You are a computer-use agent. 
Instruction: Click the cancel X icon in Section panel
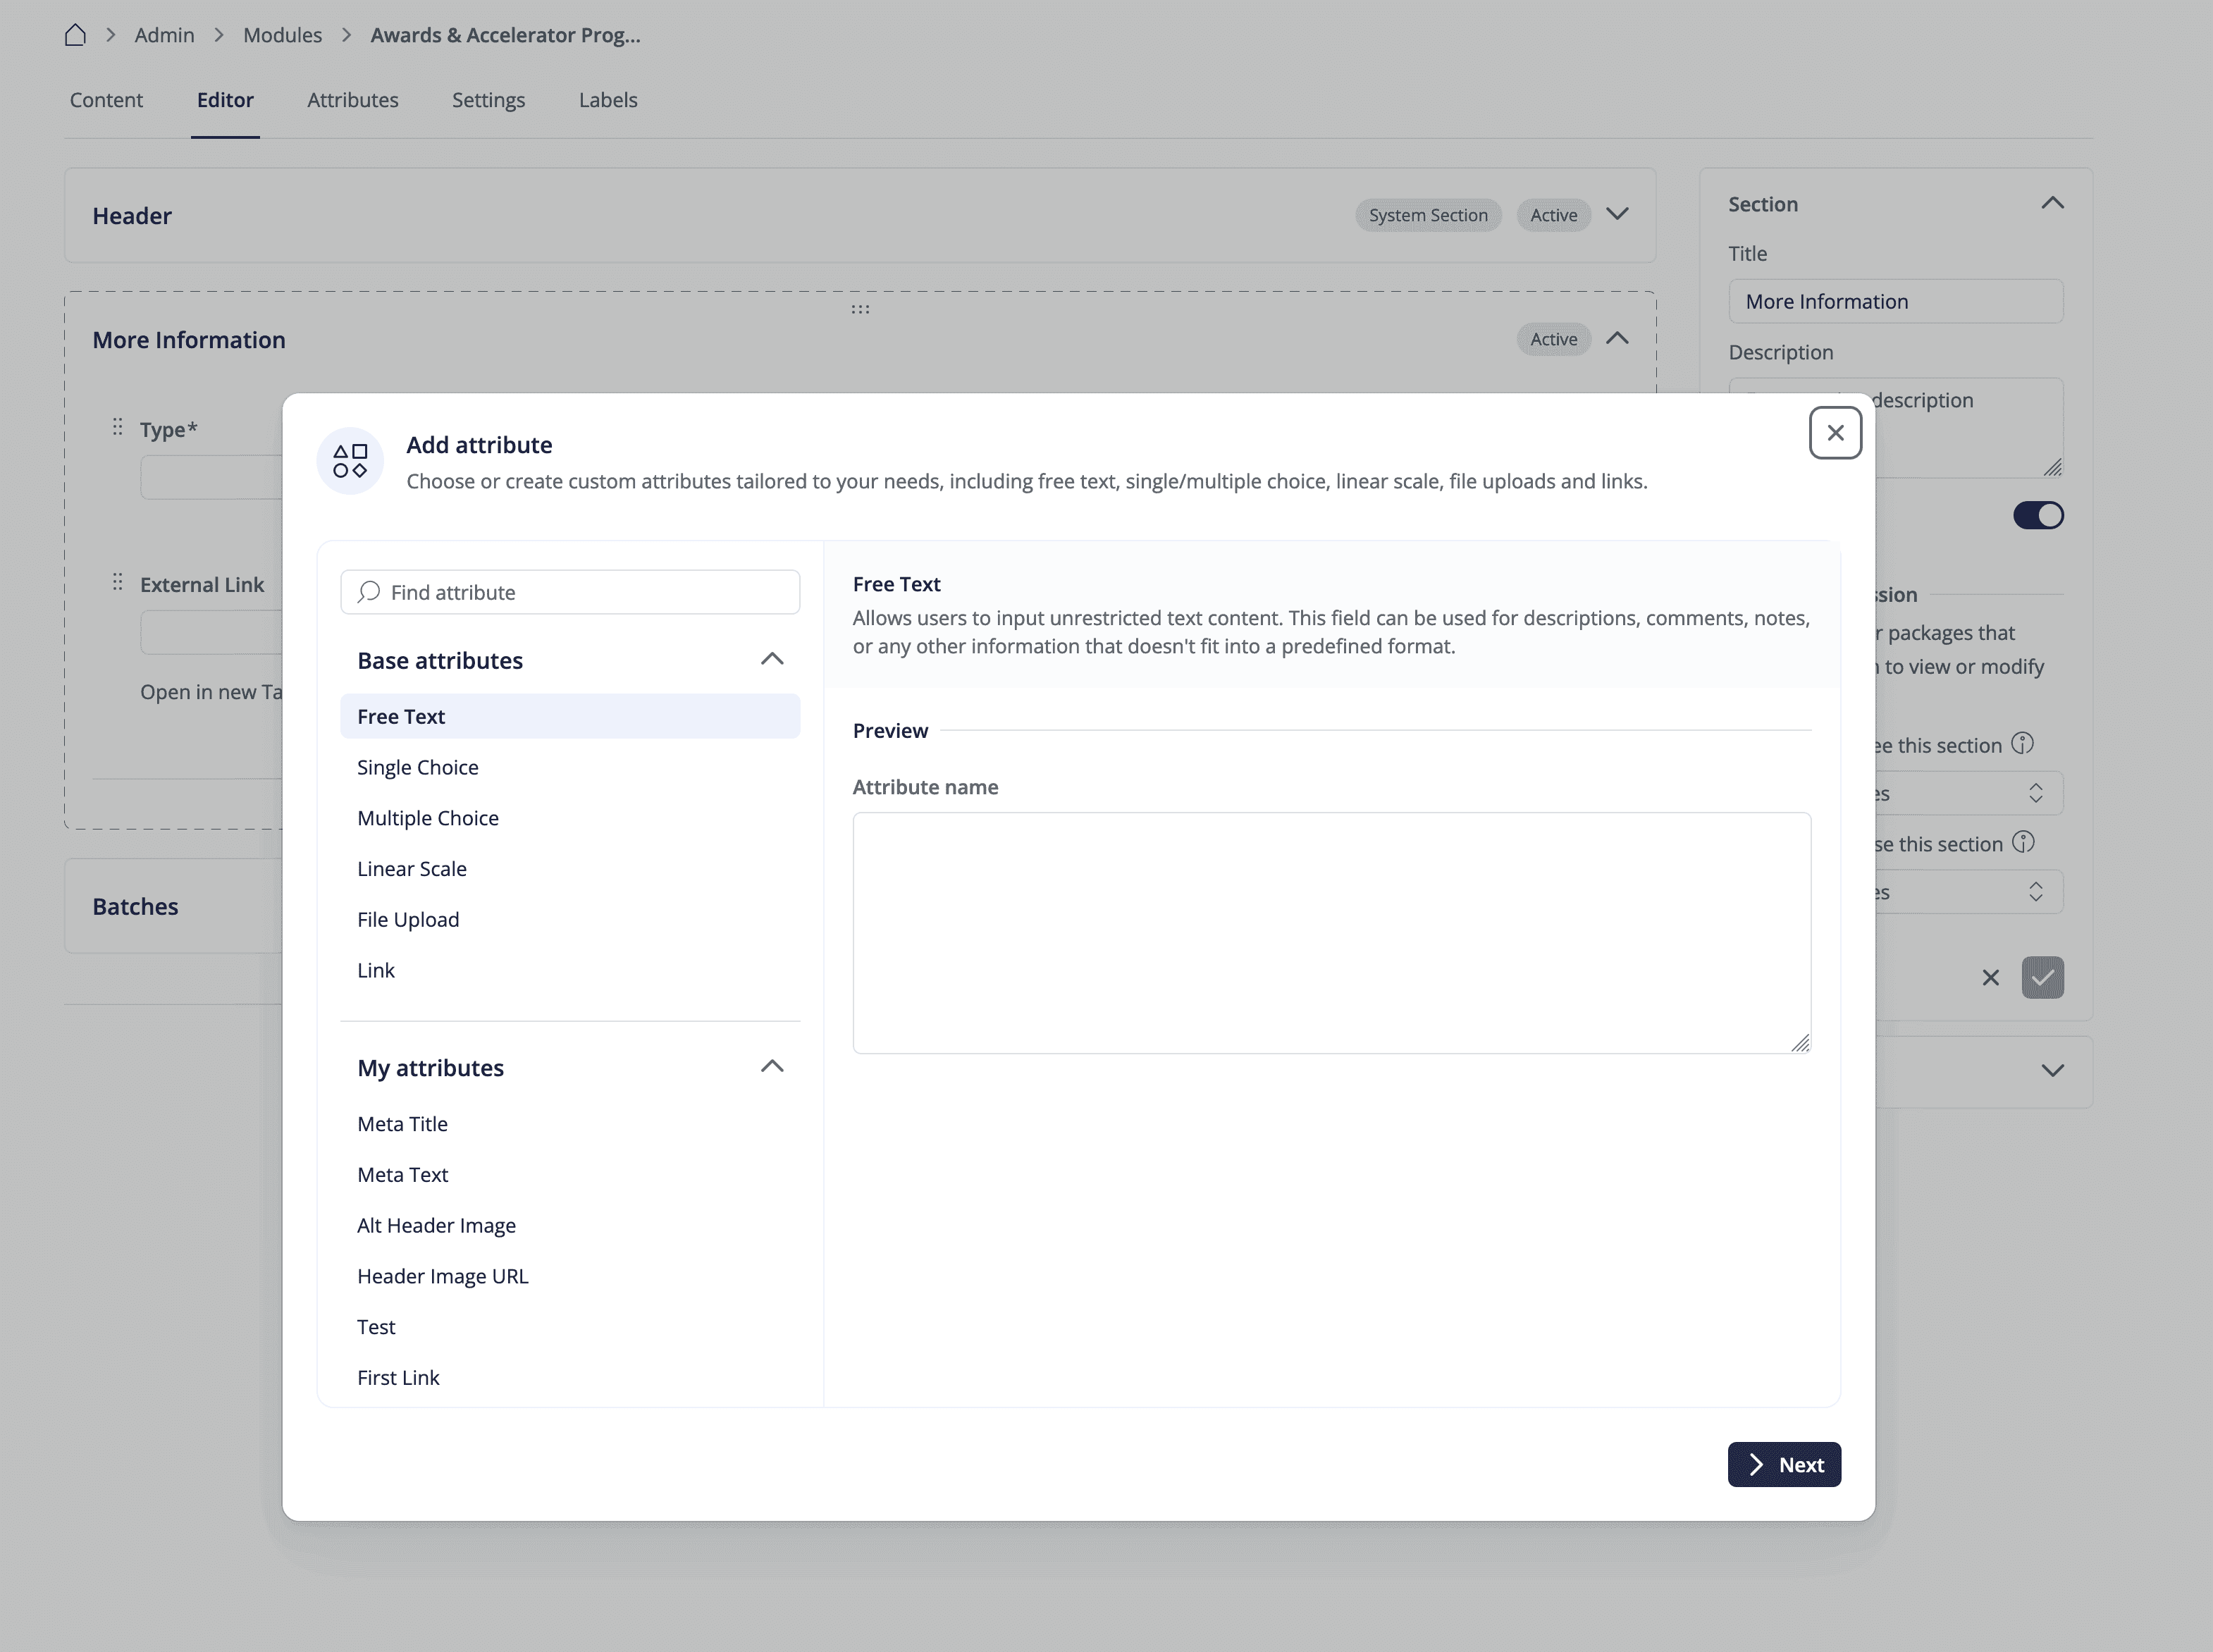pos(1990,978)
